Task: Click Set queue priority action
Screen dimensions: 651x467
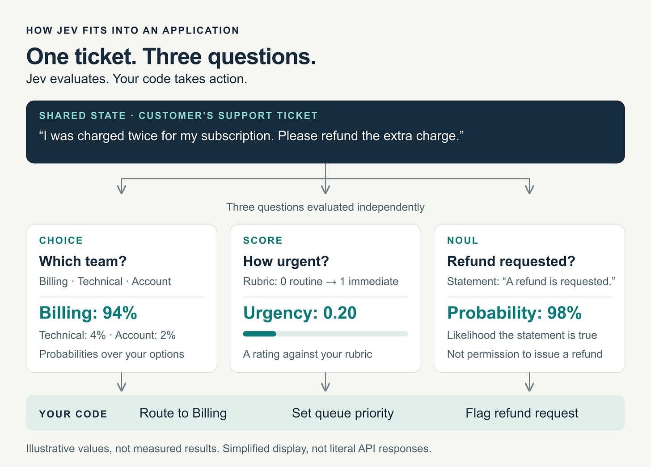Action: click(343, 413)
